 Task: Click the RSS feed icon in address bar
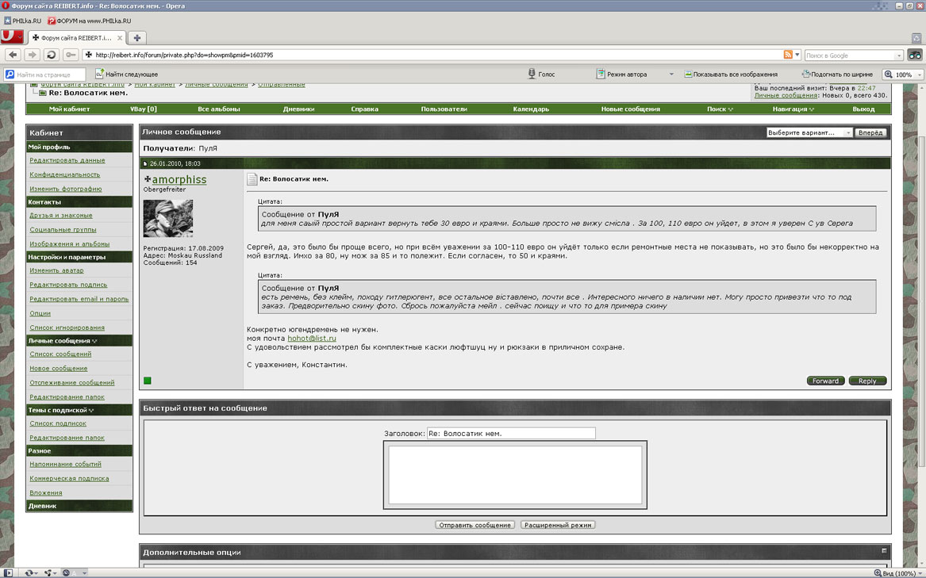point(788,55)
